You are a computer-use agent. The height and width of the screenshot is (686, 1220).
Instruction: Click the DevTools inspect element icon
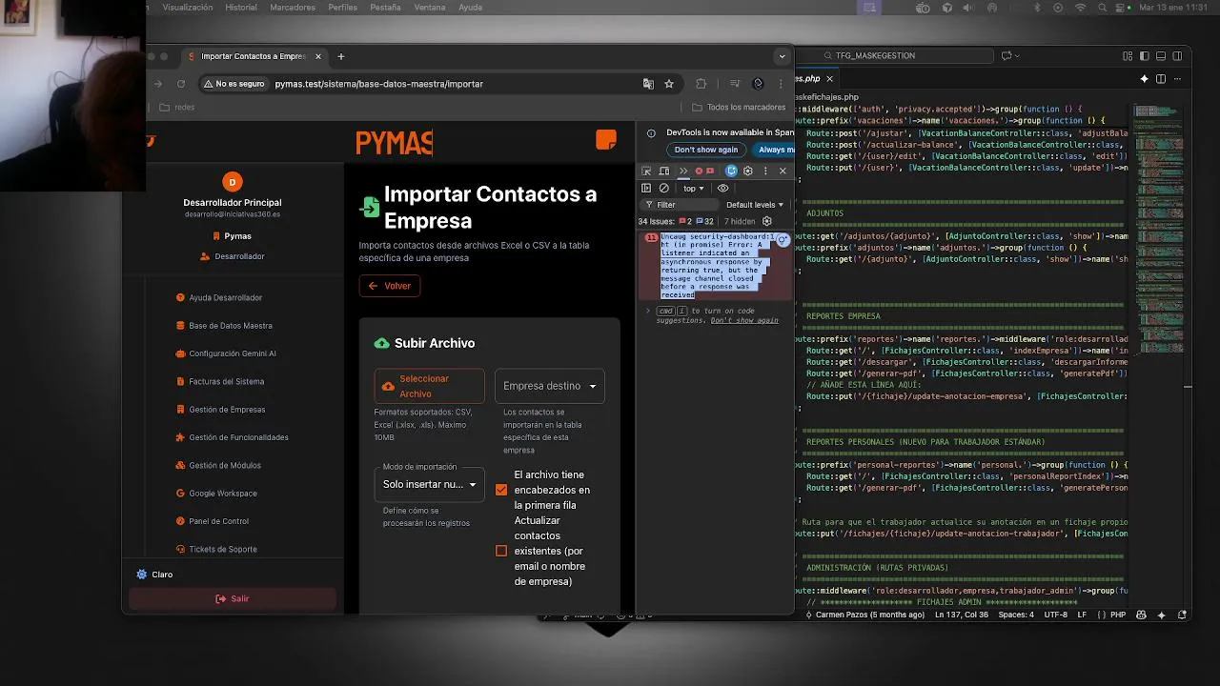(x=646, y=171)
